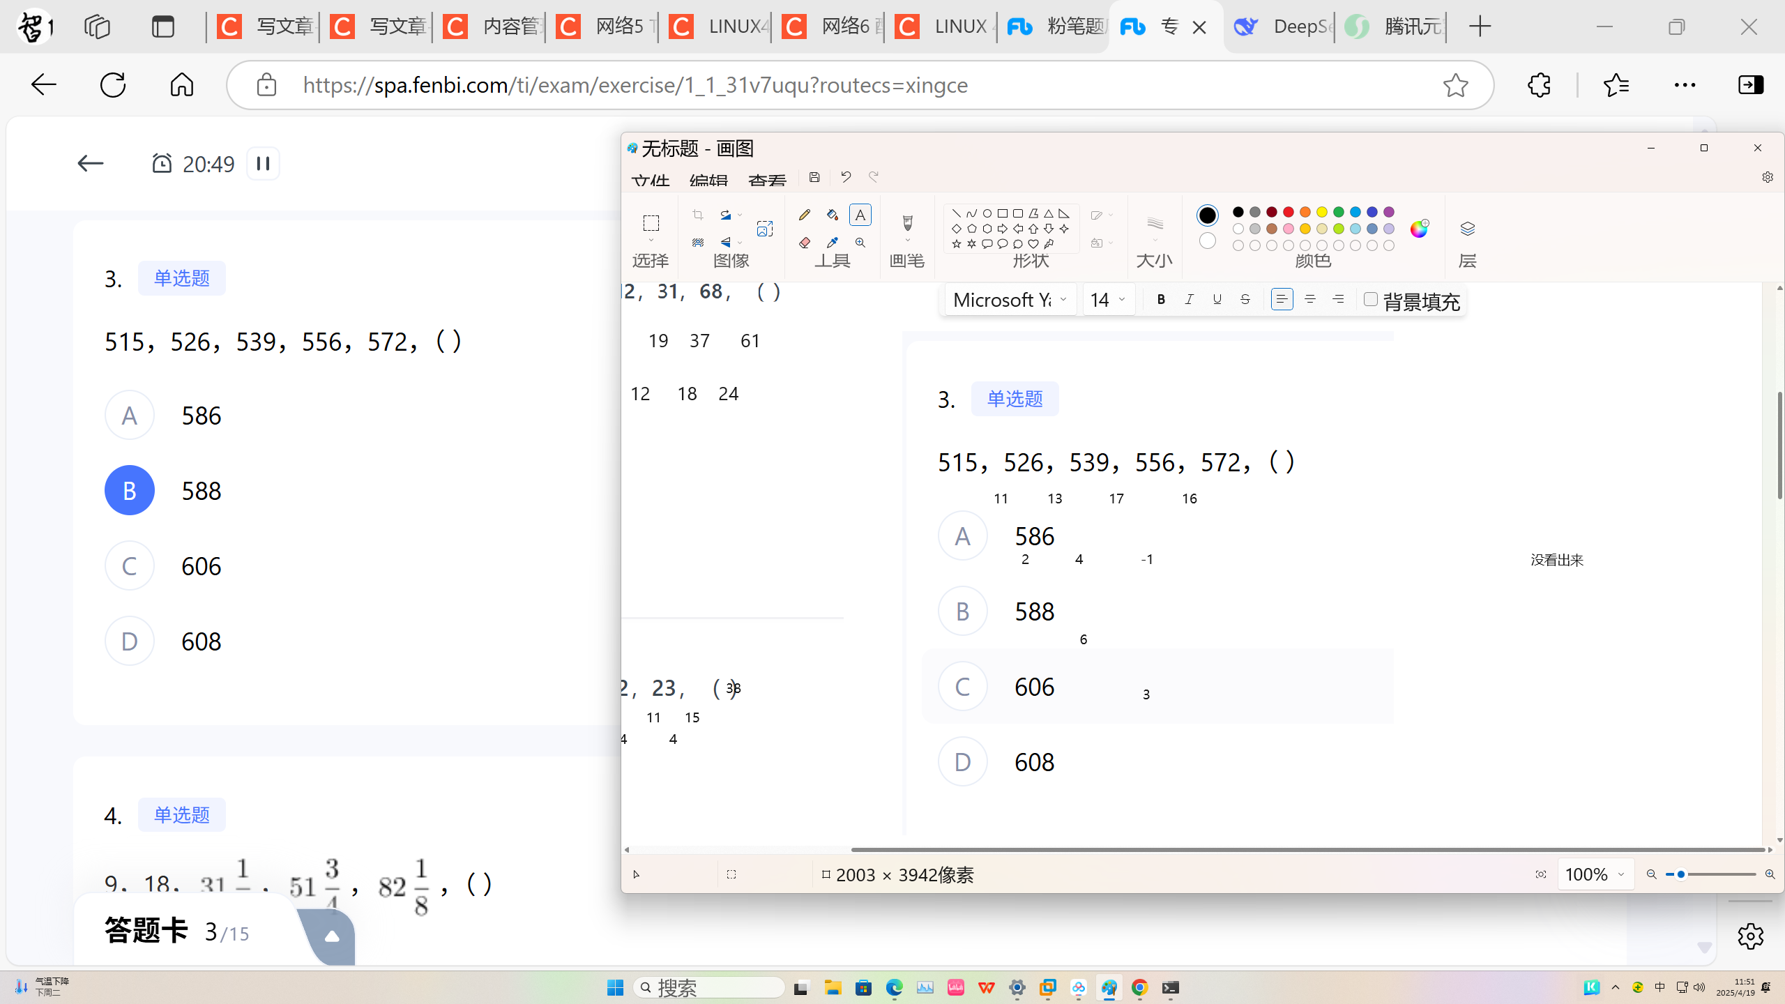Select the Fill bucket tool
The width and height of the screenshot is (1785, 1004).
pyautogui.click(x=832, y=215)
